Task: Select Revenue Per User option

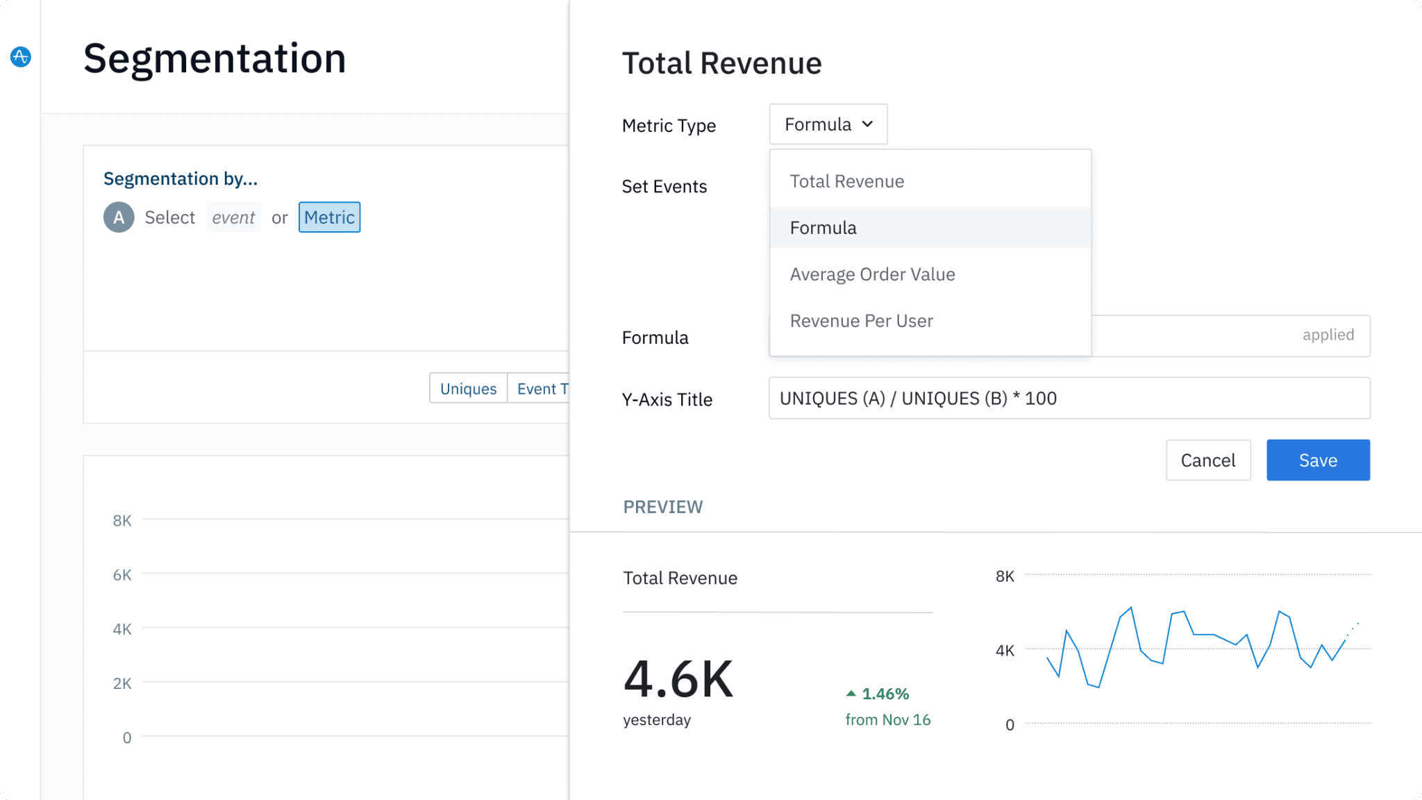Action: coord(861,321)
